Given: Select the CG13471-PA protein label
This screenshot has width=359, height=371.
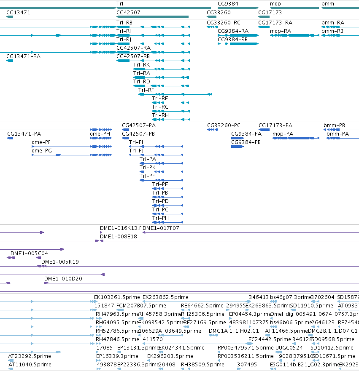Looking at the screenshot, I should [x=24, y=134].
